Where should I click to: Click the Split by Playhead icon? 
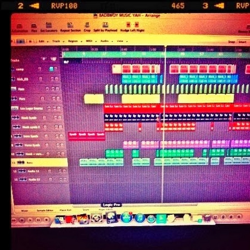pyautogui.click(x=105, y=25)
